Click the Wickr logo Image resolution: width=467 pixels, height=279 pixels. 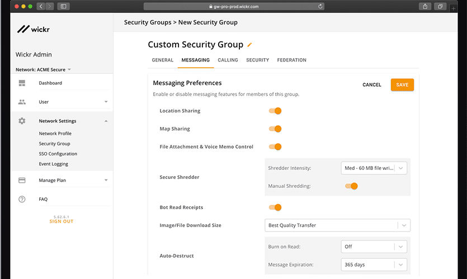click(33, 29)
